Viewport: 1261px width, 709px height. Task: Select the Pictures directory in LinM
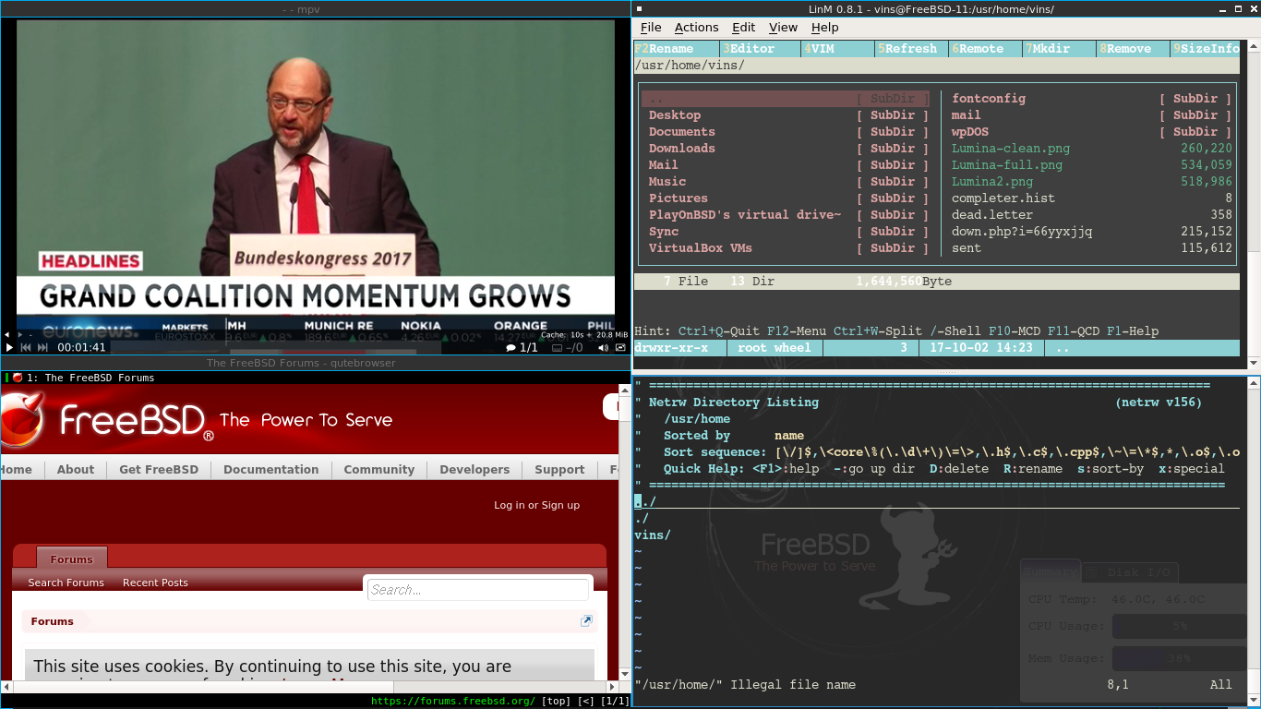(786, 198)
